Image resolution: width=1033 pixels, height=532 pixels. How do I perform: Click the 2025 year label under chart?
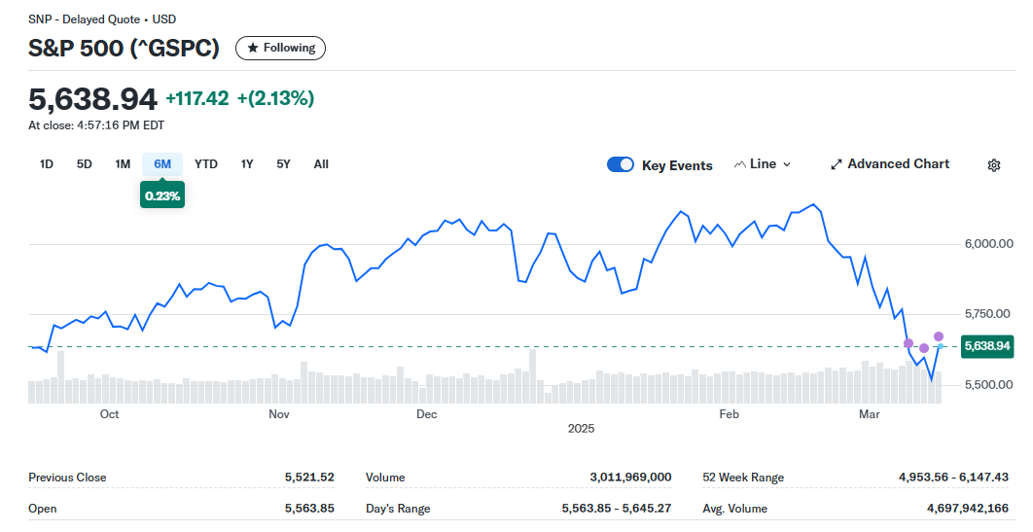click(x=581, y=429)
